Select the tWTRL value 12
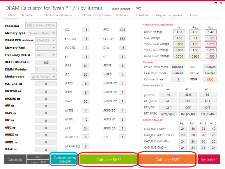225x169 pixels. point(86,119)
